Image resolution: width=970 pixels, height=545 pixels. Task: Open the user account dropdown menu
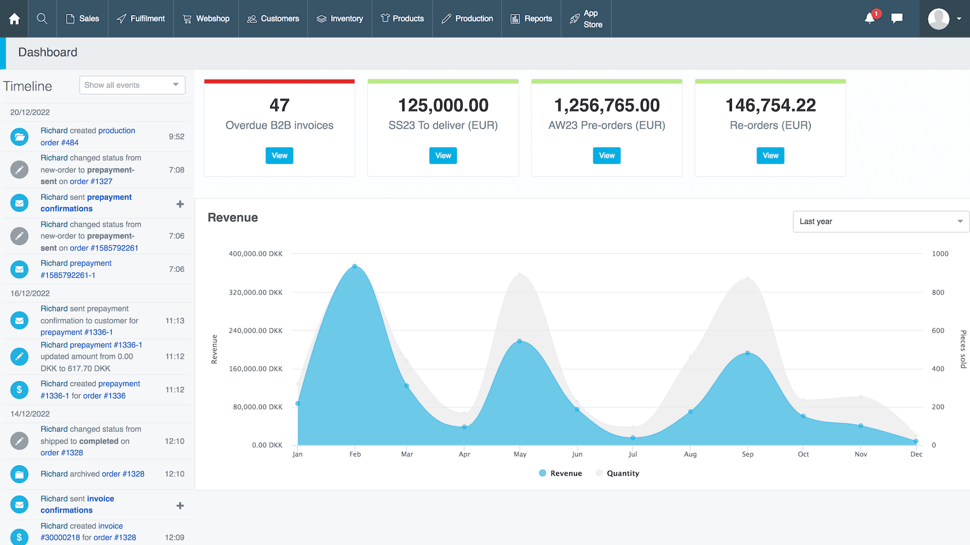click(x=943, y=19)
